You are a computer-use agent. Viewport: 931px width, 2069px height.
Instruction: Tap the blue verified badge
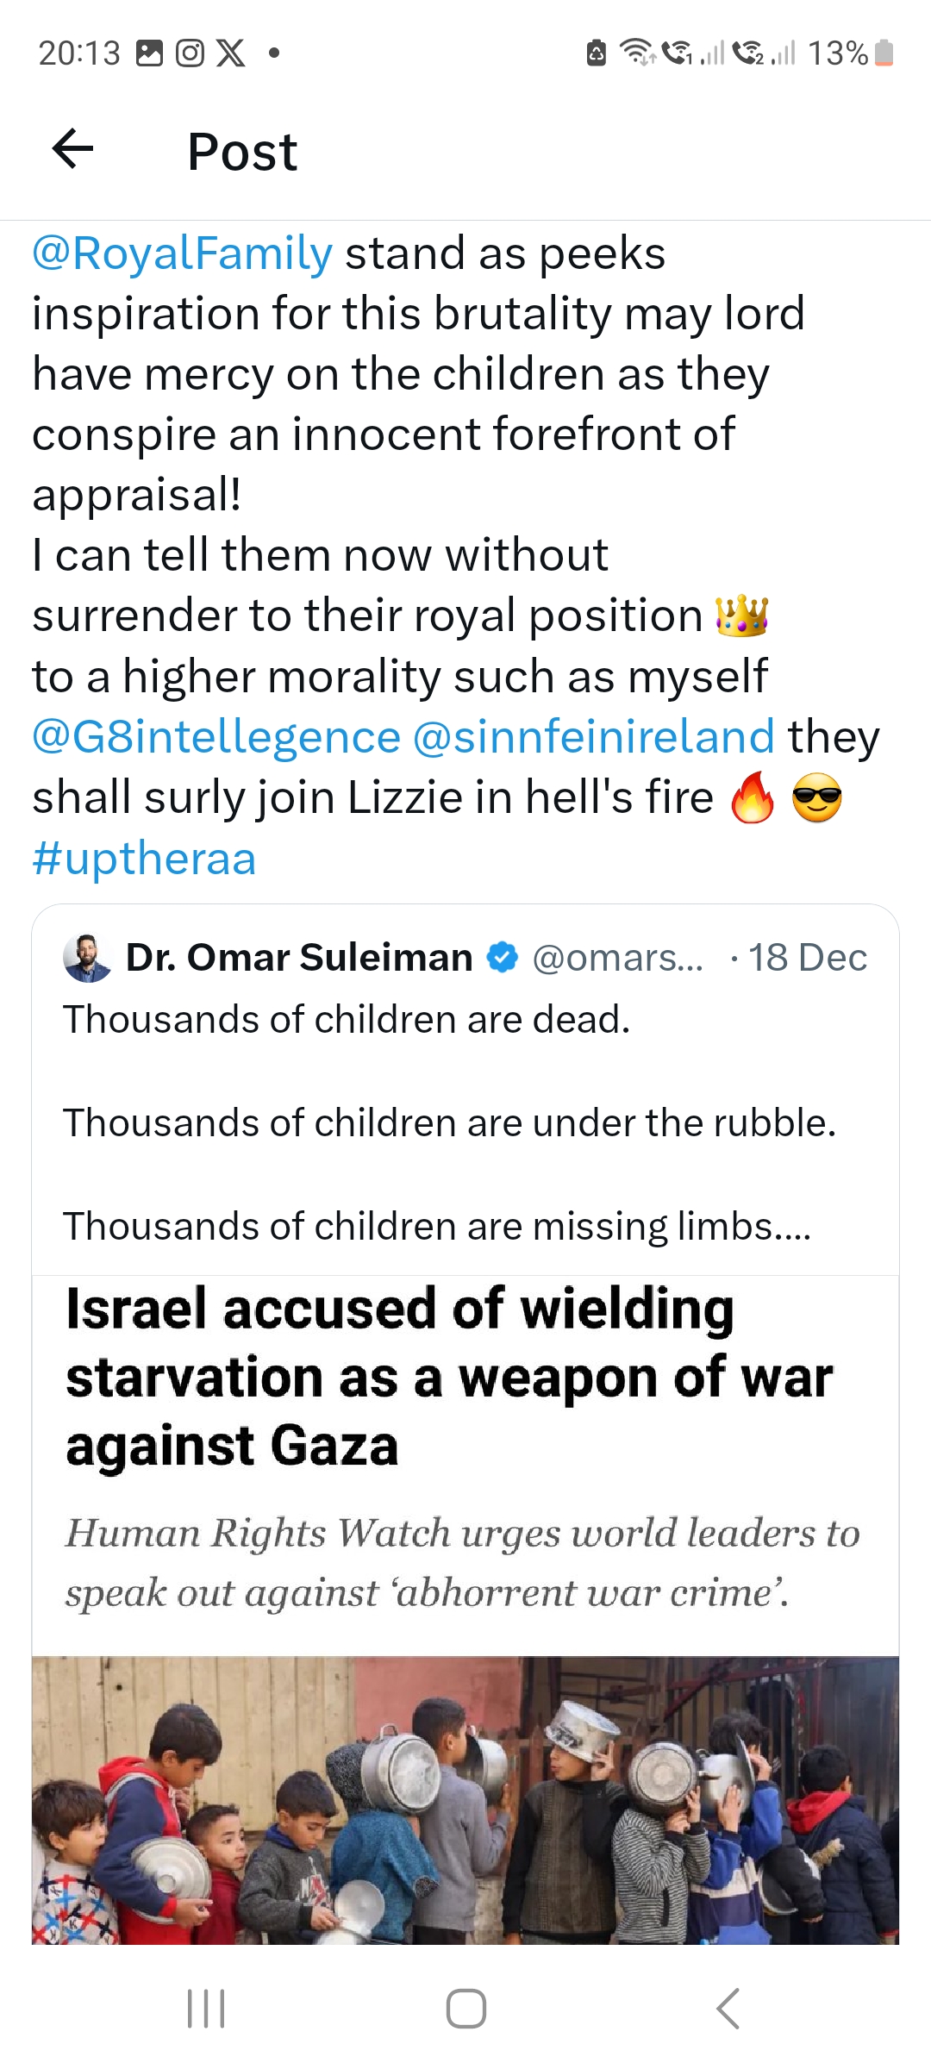coord(503,958)
